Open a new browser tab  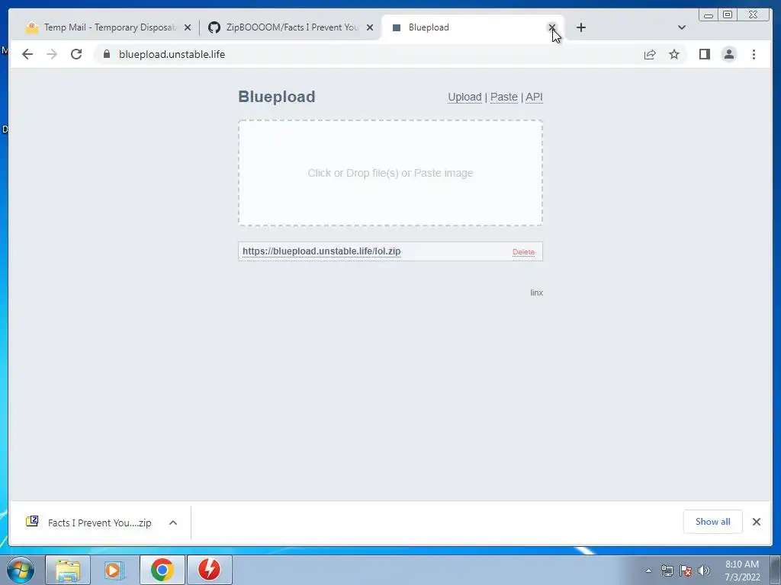(x=580, y=27)
